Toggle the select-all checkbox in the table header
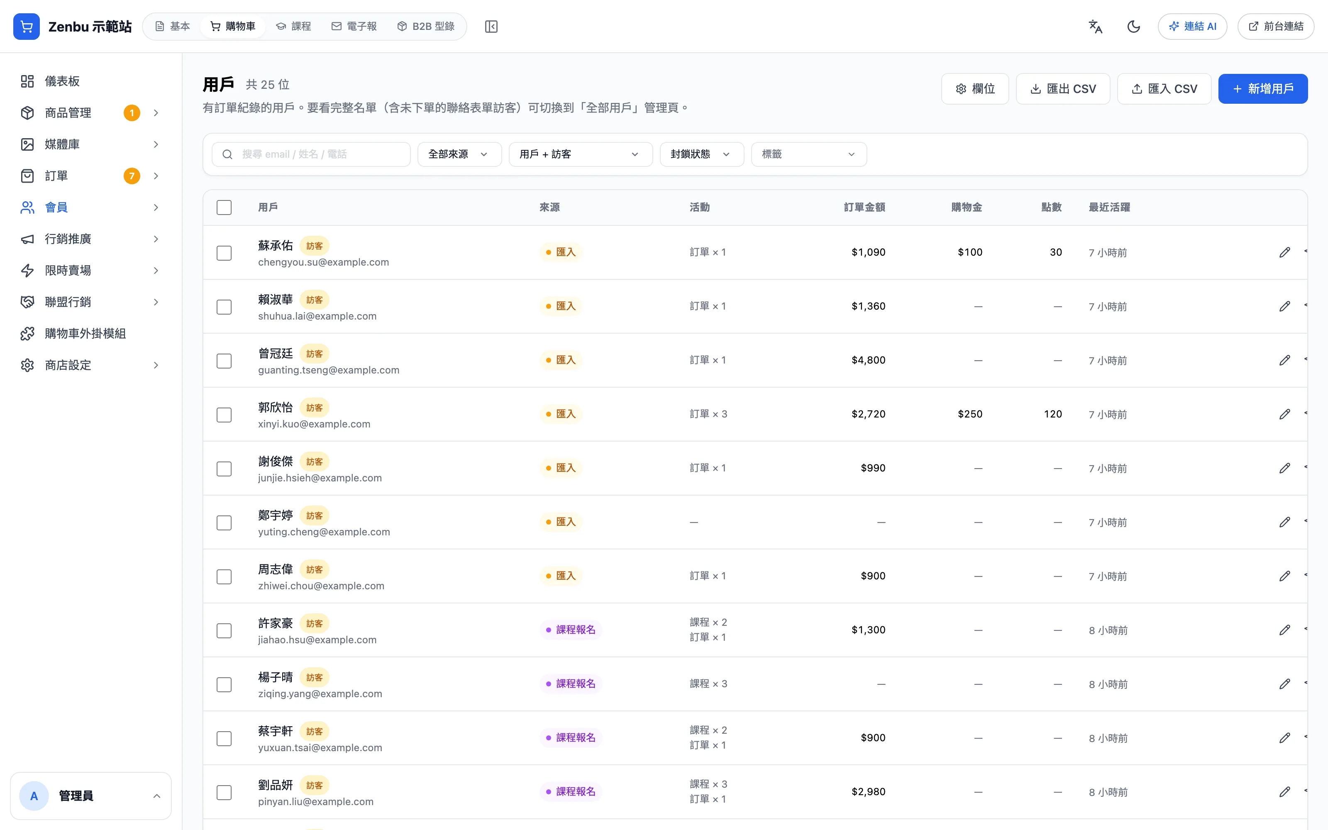Screen dimensions: 1328x830 pos(224,207)
